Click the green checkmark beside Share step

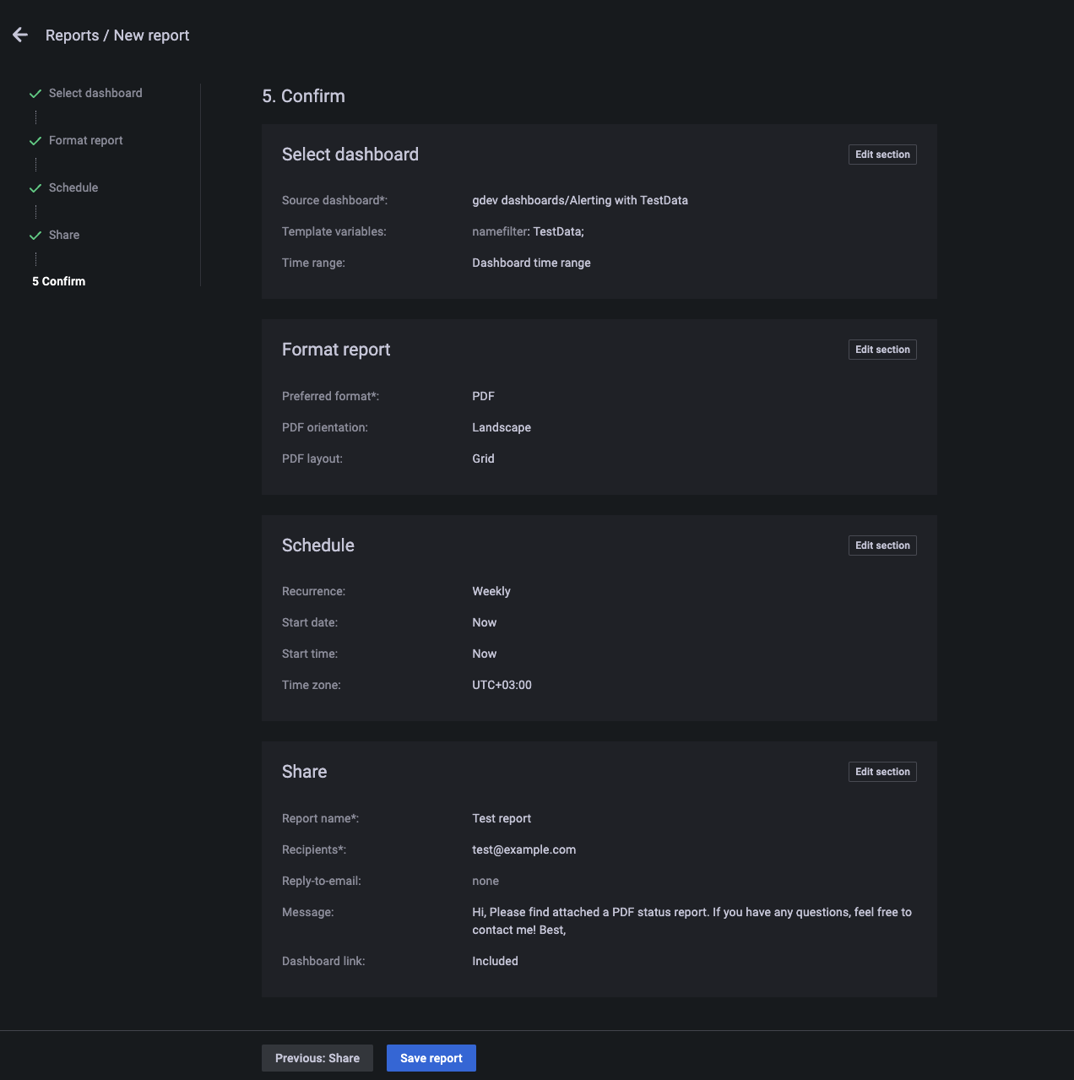tap(35, 236)
